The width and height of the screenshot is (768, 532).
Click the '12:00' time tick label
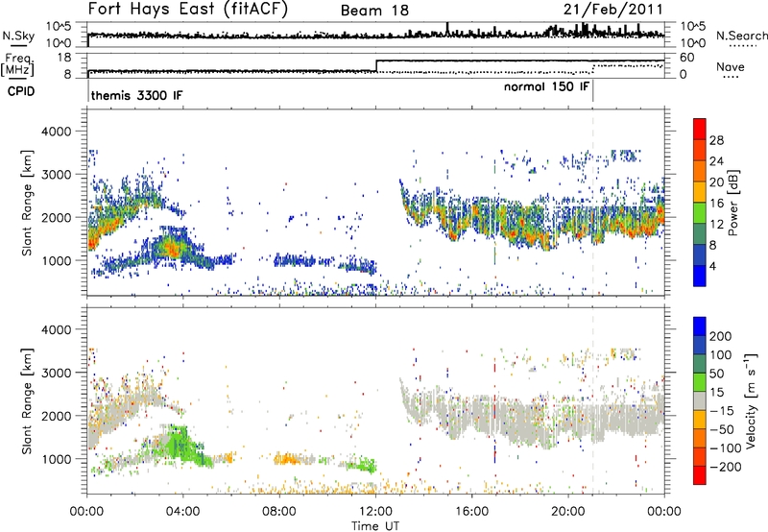click(x=375, y=512)
